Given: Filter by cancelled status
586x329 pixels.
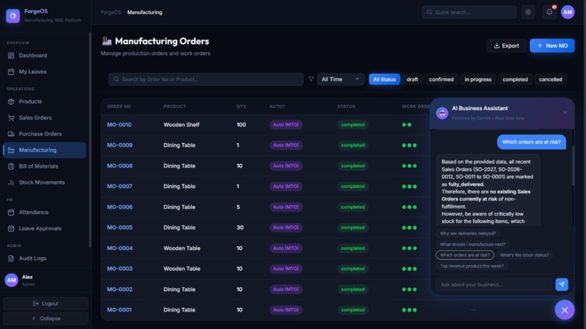Looking at the screenshot, I should 550,79.
